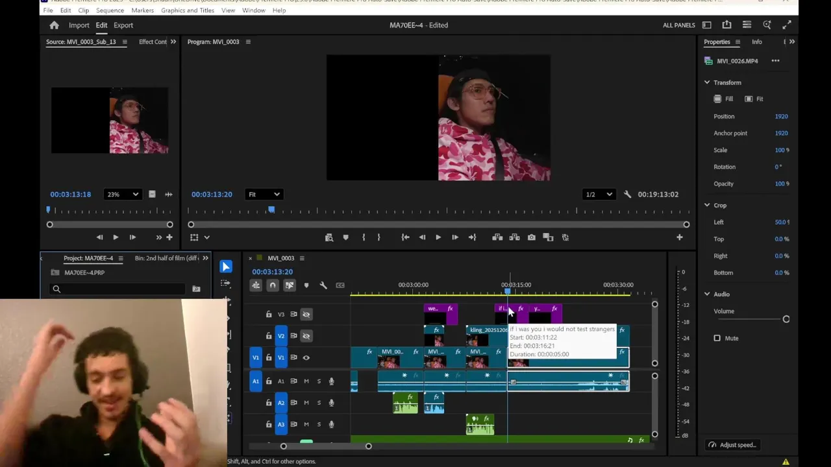The height and width of the screenshot is (467, 831).
Task: Open Program monitor settings wrench icon
Action: (627, 195)
